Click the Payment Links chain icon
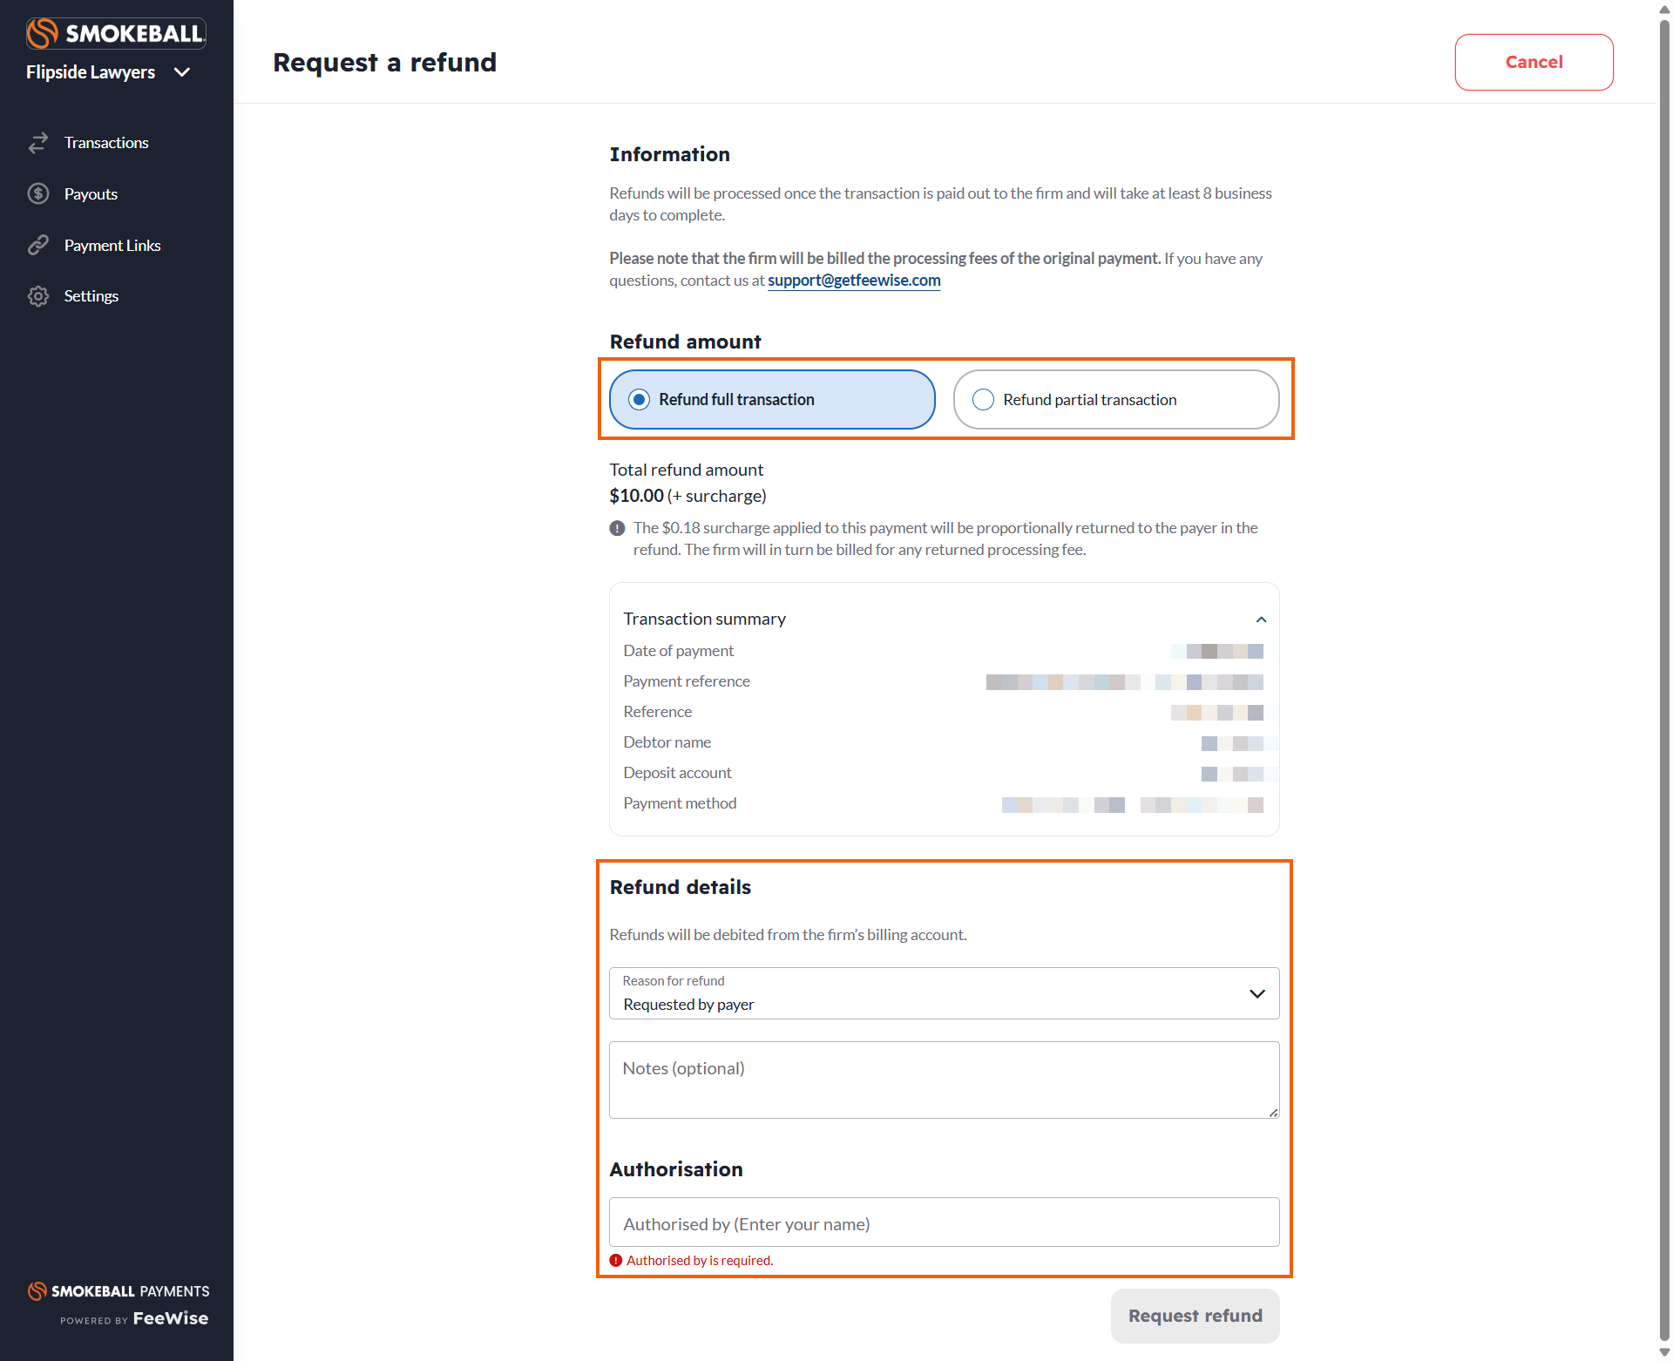 coord(38,245)
